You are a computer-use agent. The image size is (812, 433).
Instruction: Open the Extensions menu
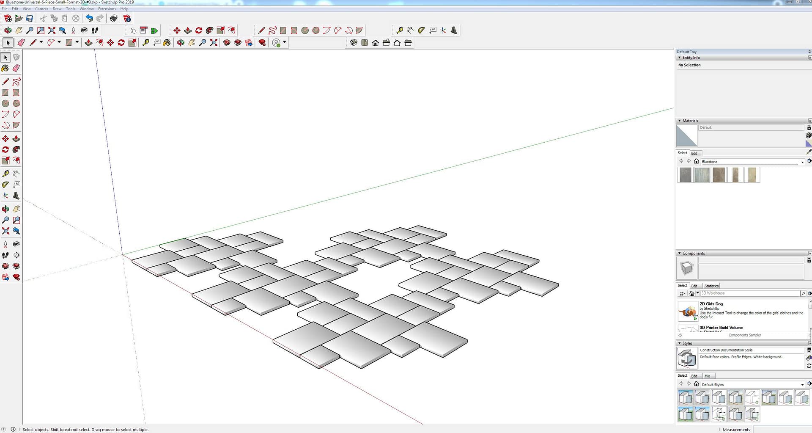pos(107,9)
